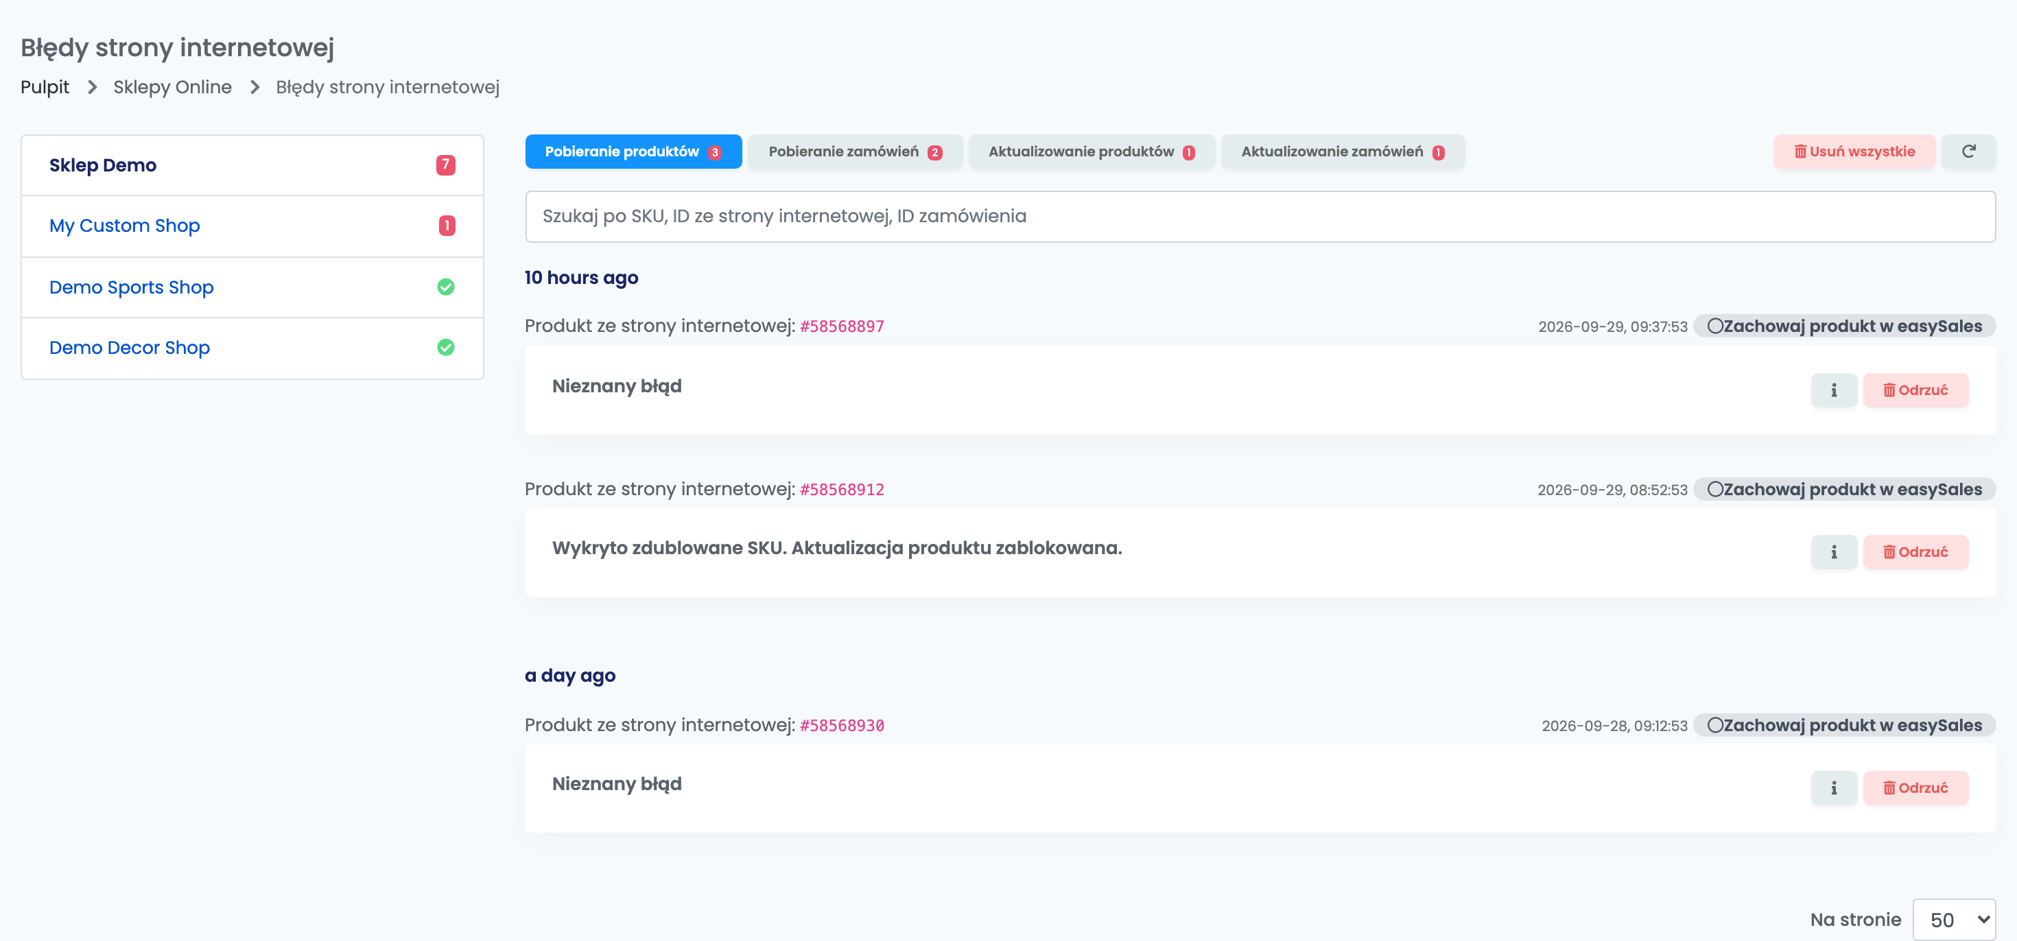Go to Pulpit breadcrumb link
The image size is (2017, 941).
[45, 87]
